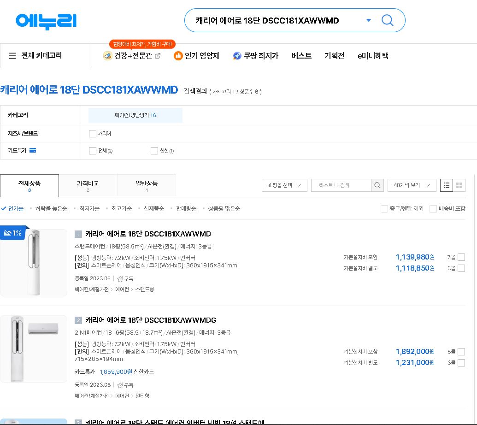Image resolution: width=477 pixels, height=425 pixels.
Task: Open product title 캐리어 에어로 18단 DSCC181XAWWMD
Action: pyautogui.click(x=148, y=234)
